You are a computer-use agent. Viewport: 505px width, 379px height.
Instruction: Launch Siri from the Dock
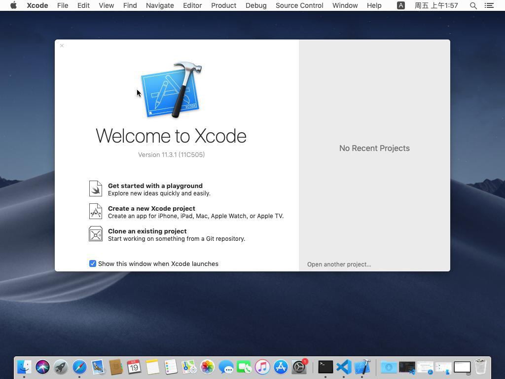pos(42,367)
